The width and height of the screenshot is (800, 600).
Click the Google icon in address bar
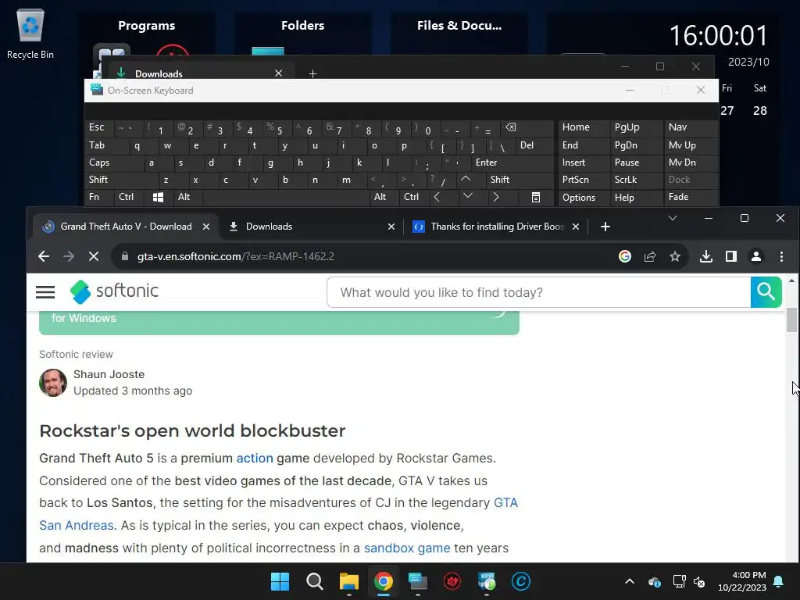624,256
